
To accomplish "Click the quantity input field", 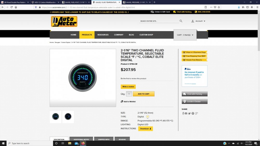I will (129, 94).
